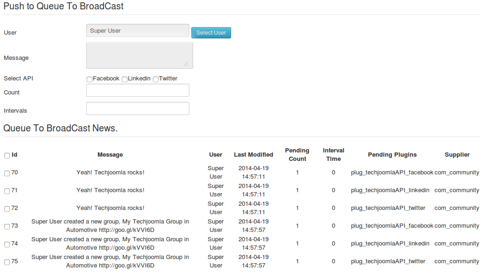Focus the Message text area
The image size is (487, 274).
point(139,55)
